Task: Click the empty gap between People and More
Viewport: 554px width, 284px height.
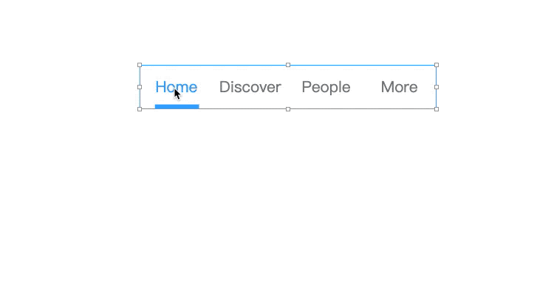Action: [x=366, y=87]
